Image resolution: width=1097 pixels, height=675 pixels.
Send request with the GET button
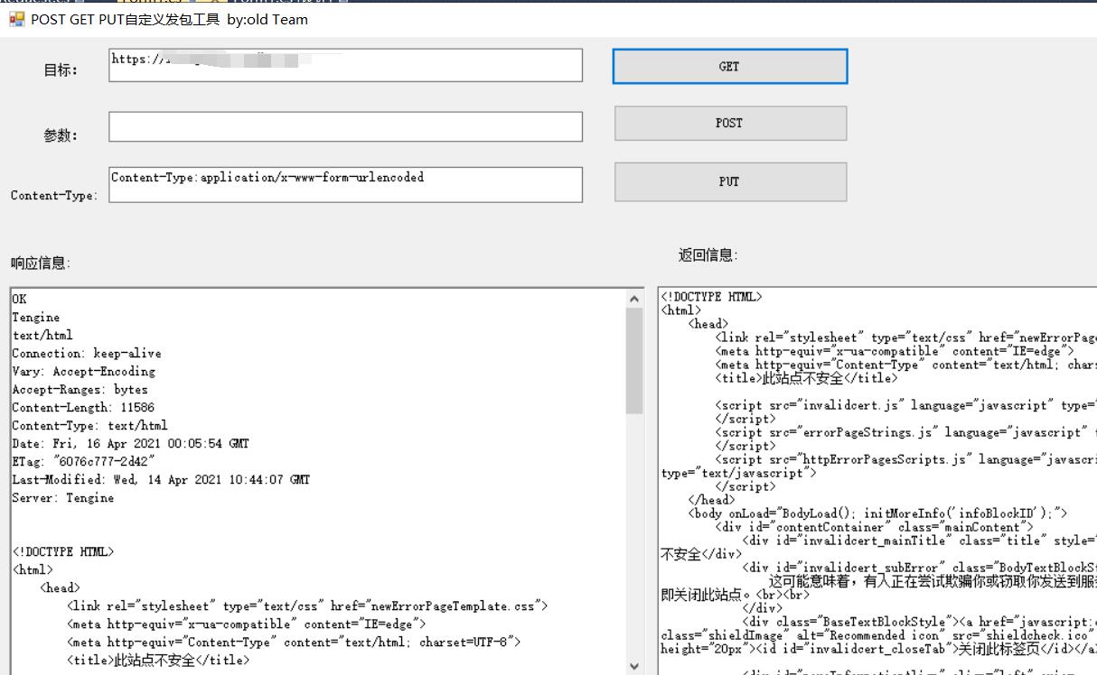[730, 67]
